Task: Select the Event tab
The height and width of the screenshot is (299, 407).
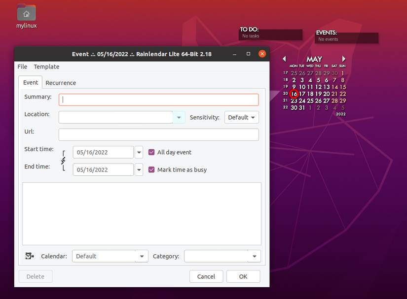Action: pyautogui.click(x=31, y=82)
